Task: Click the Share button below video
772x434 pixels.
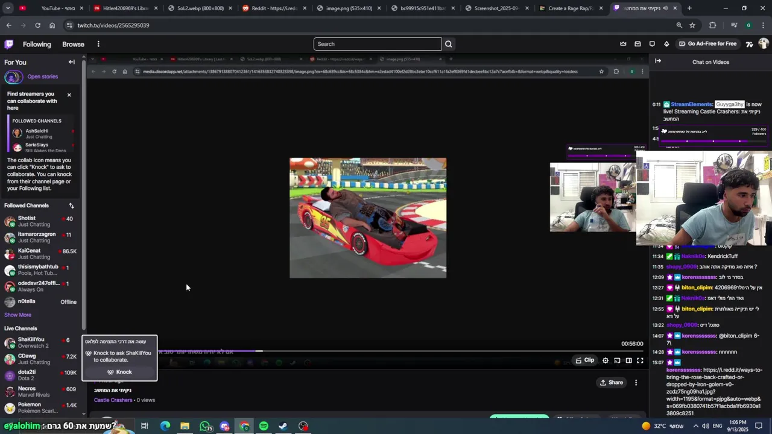Action: [611, 382]
